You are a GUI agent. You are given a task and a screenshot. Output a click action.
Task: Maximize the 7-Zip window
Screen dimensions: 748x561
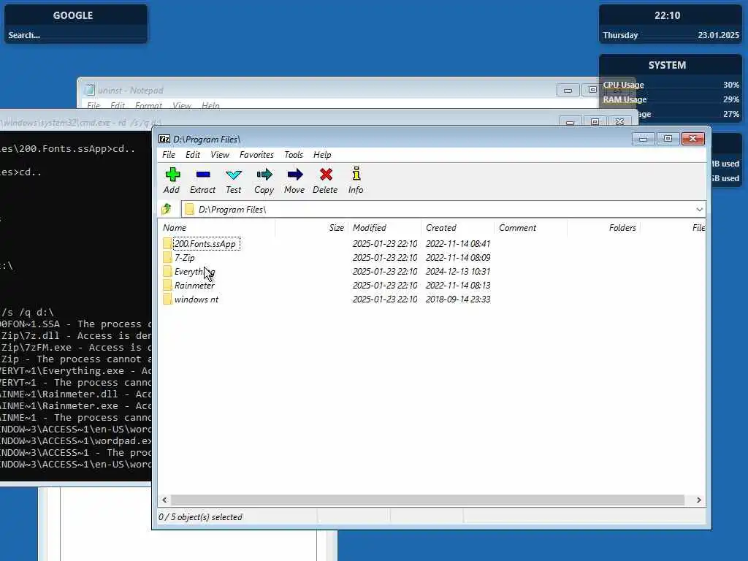coord(668,138)
